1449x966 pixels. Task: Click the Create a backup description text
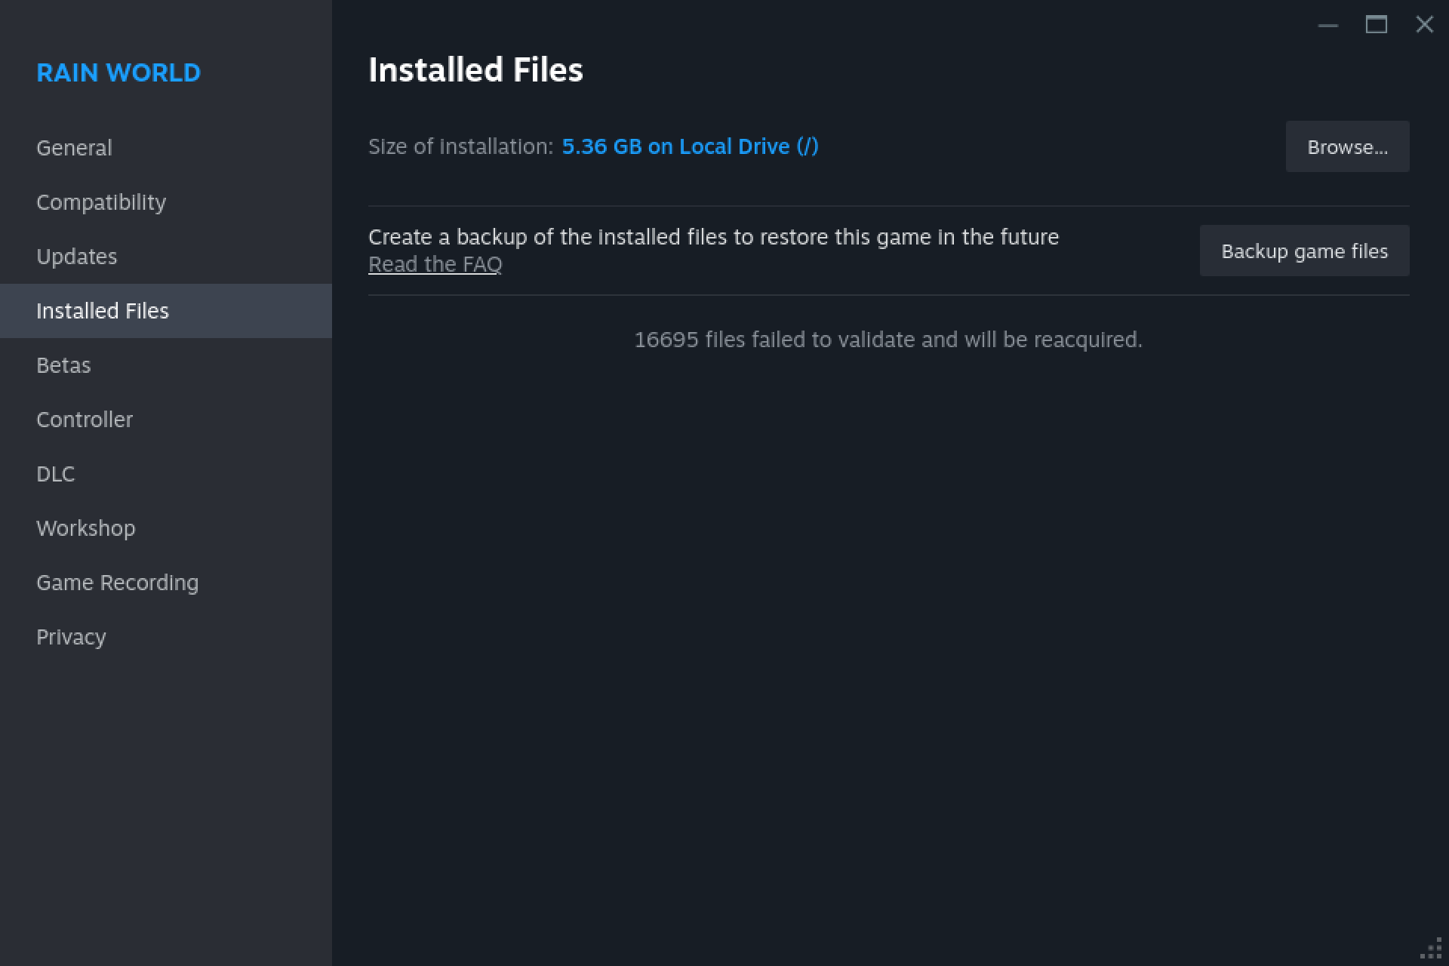pos(713,237)
